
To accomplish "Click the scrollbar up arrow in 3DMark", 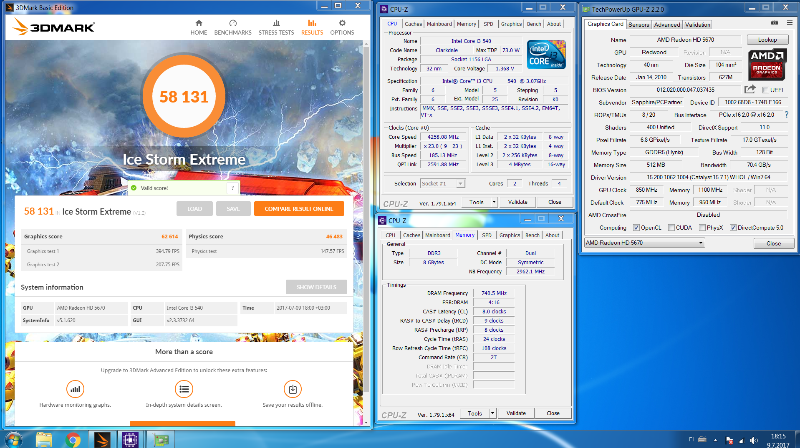I will 366,43.
